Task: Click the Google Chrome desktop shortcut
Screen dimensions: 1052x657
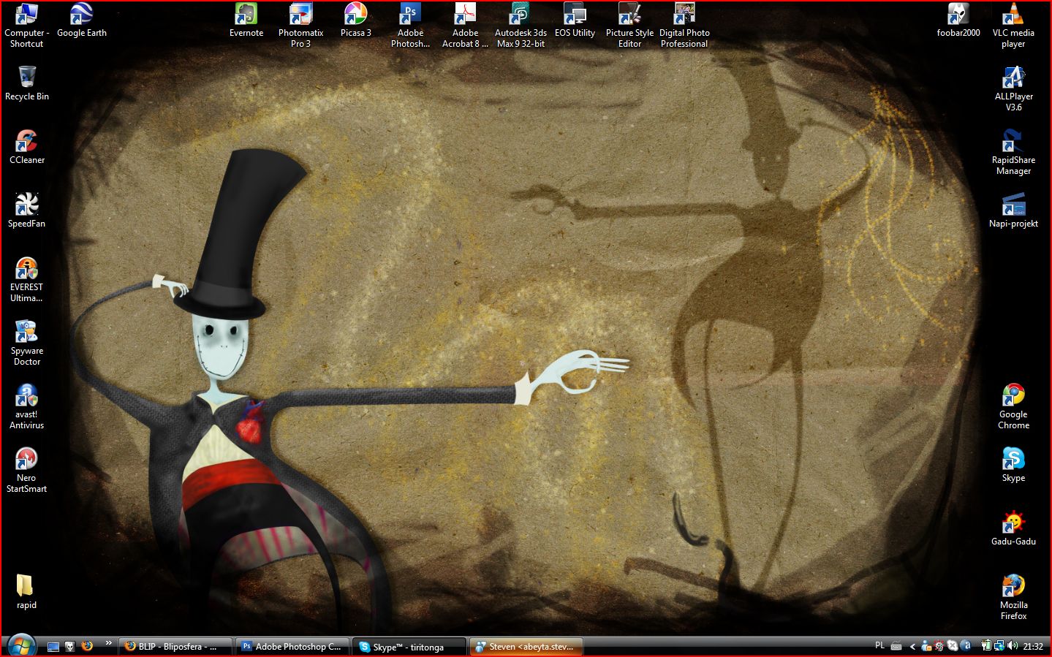Action: point(1013,396)
